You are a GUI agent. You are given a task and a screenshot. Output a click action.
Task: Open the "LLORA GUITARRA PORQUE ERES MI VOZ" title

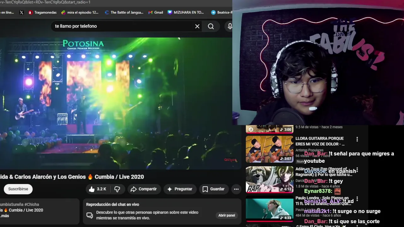(320, 141)
